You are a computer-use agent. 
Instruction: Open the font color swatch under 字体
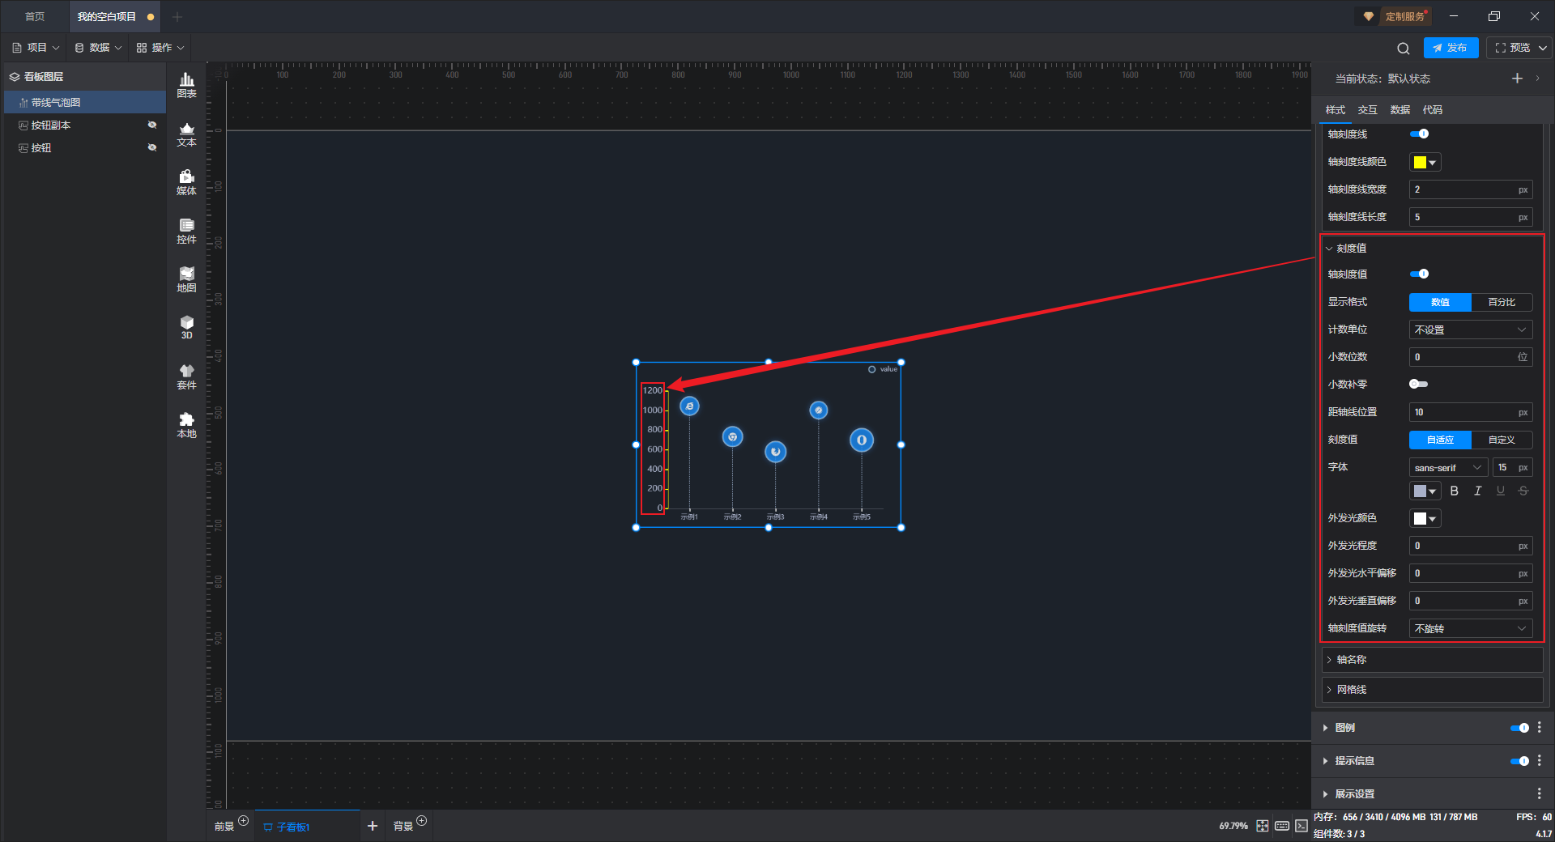tap(1425, 491)
